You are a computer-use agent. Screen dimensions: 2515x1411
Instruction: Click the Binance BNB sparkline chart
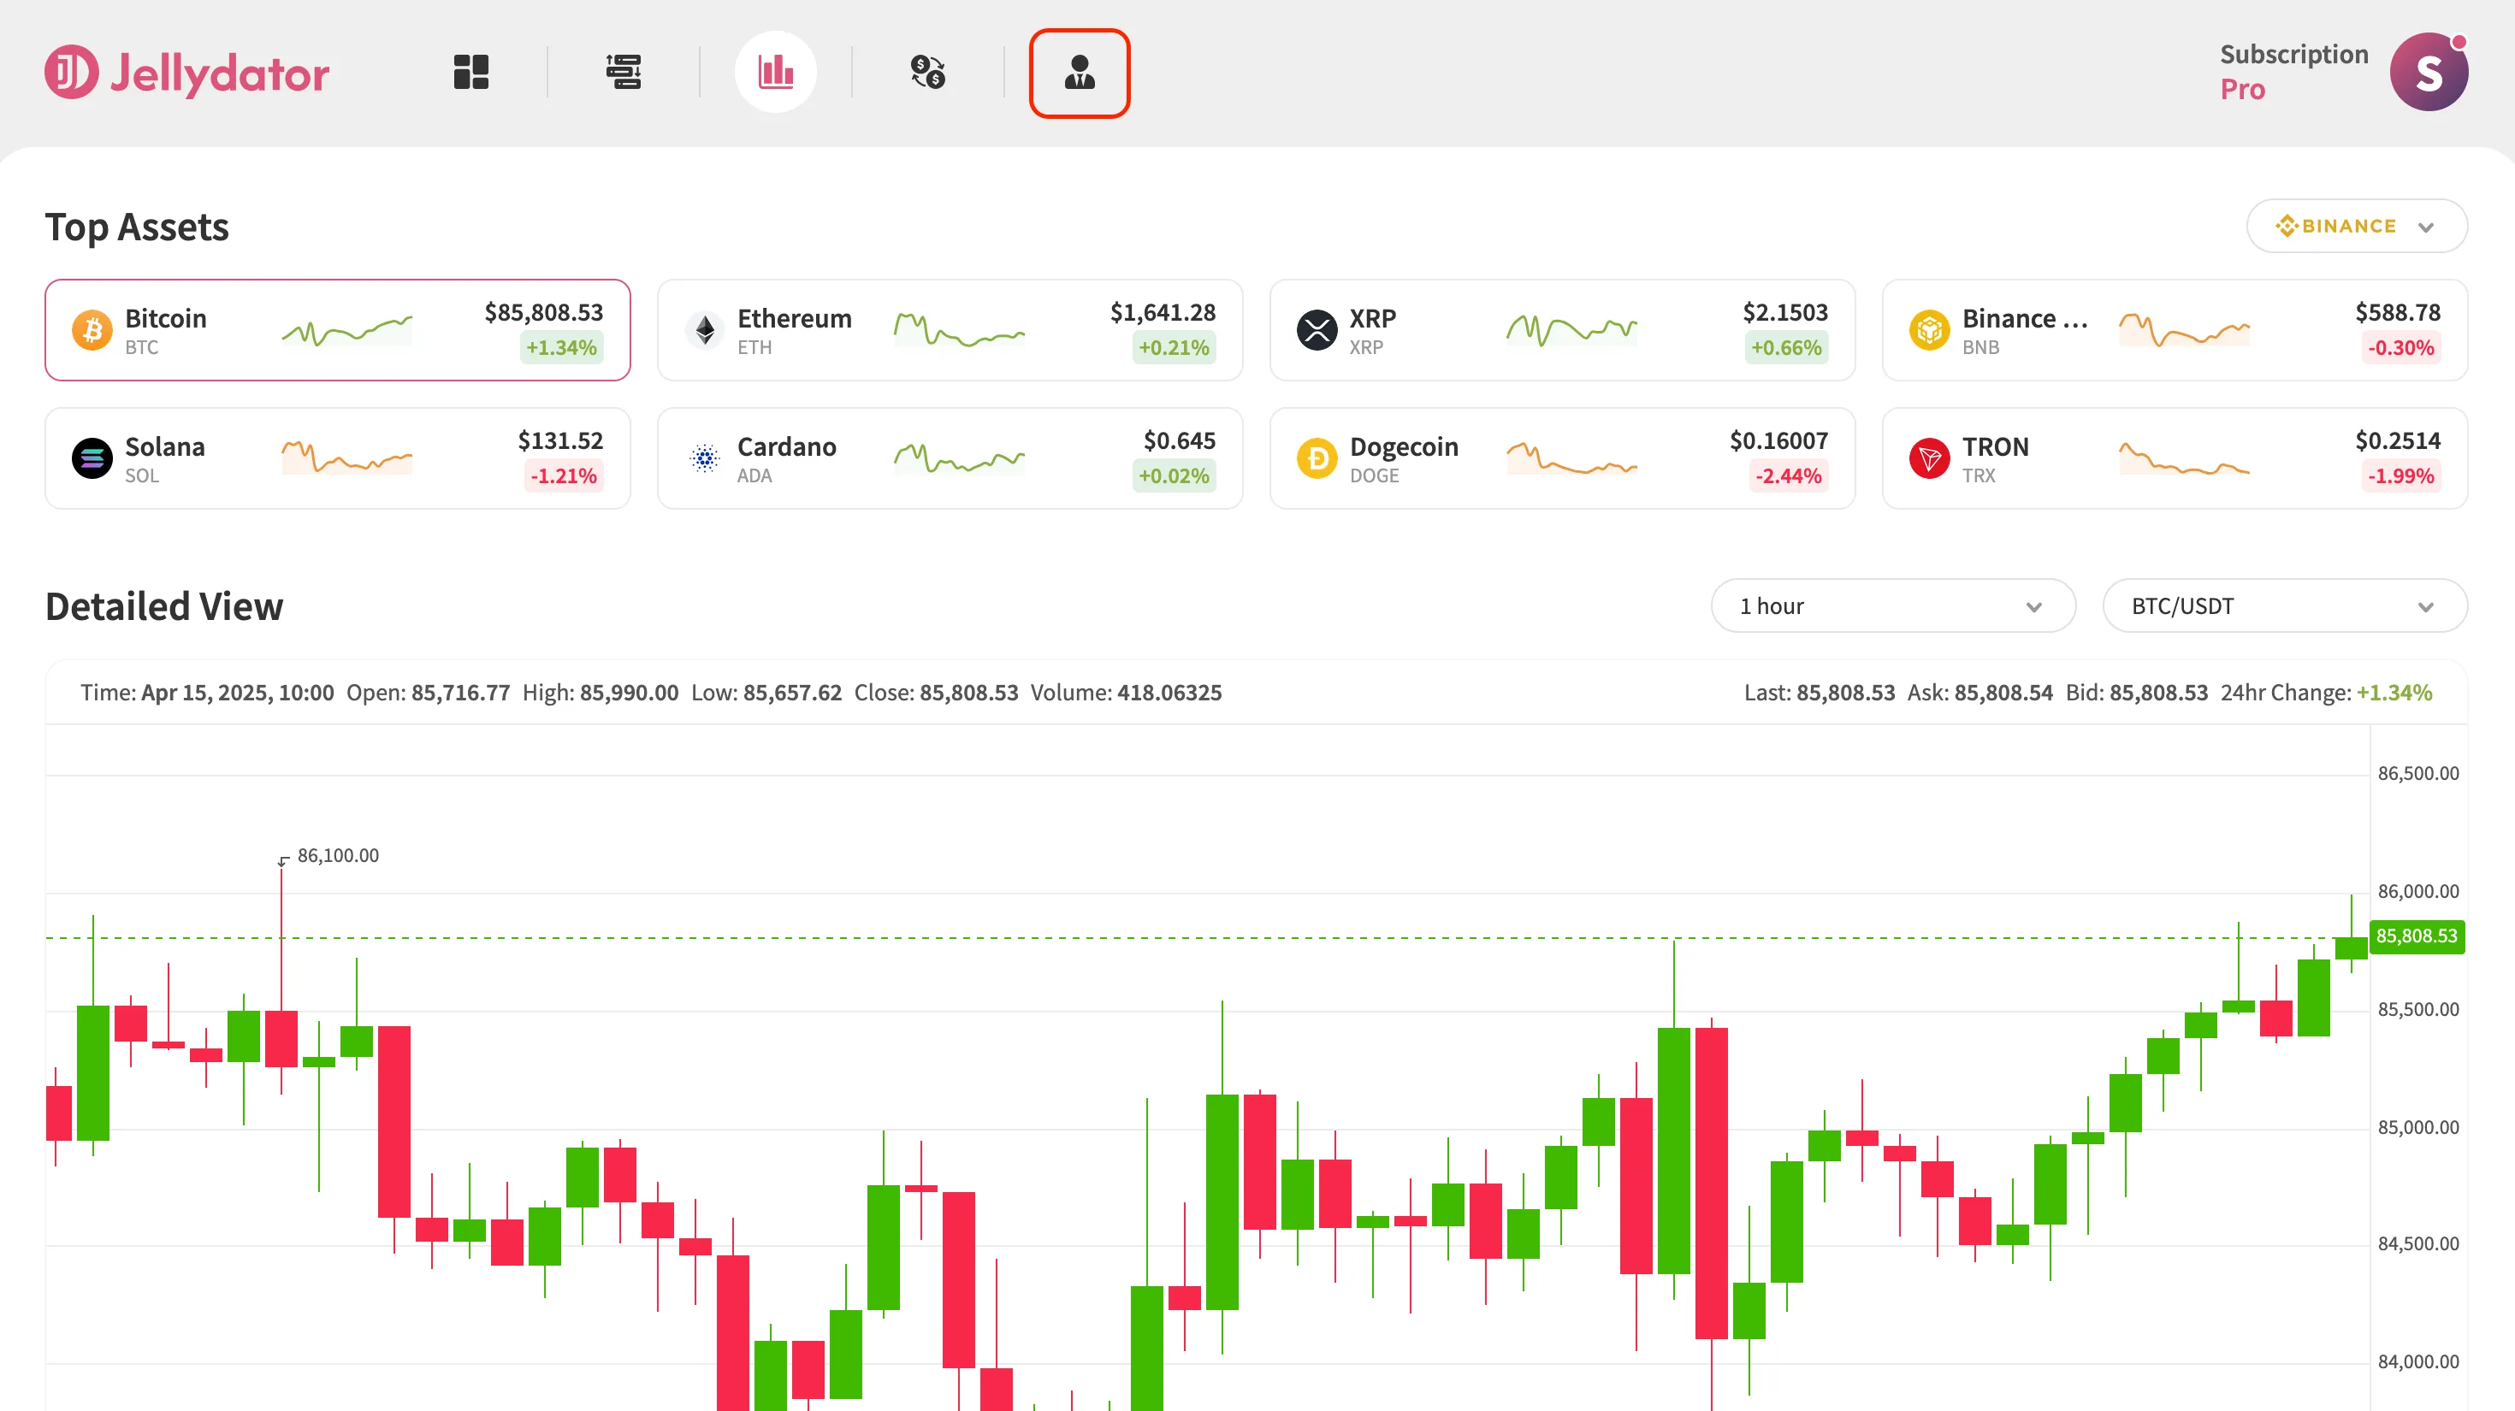[2184, 331]
